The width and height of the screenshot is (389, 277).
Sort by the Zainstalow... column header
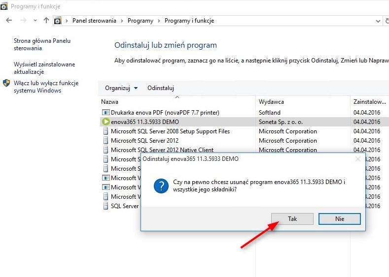tap(370, 102)
